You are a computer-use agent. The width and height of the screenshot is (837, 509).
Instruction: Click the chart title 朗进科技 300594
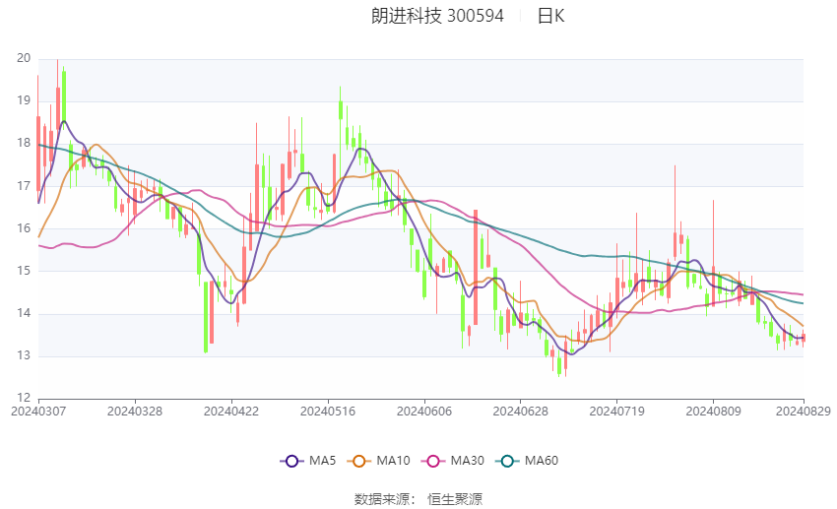437,16
